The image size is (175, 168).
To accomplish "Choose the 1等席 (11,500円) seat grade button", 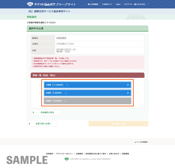I will [x=87, y=85].
